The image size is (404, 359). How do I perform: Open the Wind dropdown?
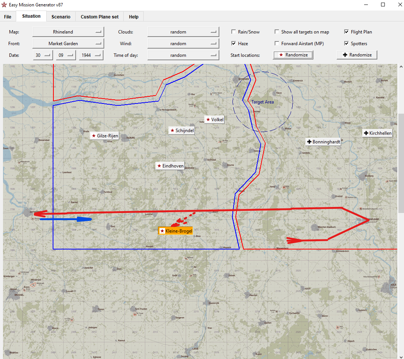point(183,44)
